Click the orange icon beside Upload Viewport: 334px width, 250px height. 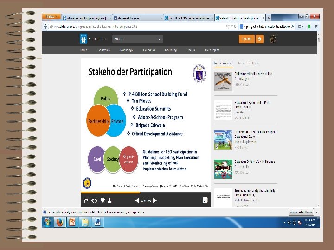(x=260, y=39)
